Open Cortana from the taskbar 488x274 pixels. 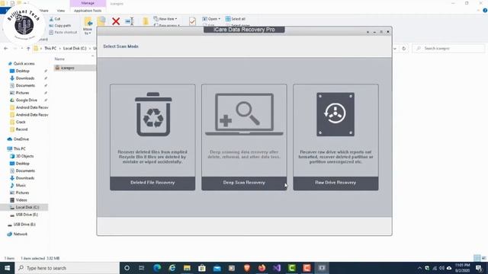(x=127, y=268)
